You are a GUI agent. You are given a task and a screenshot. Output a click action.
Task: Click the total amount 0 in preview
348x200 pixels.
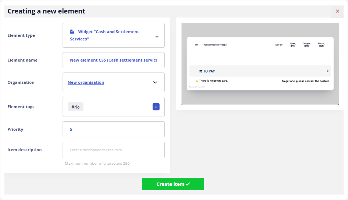tap(327, 71)
